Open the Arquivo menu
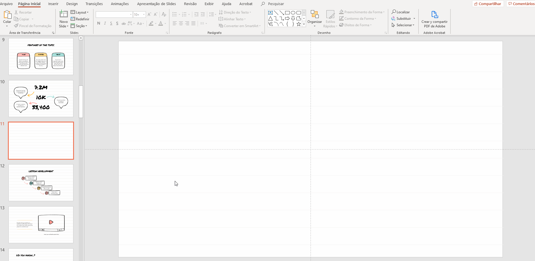The image size is (535, 261). (6, 4)
